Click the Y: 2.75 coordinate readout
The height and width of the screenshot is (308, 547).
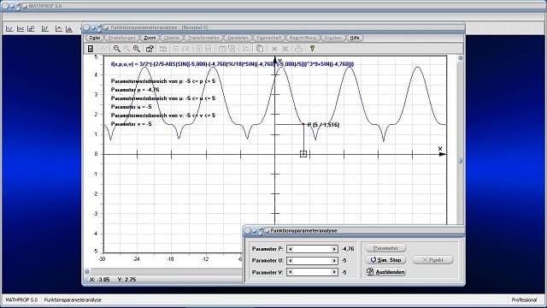(126, 280)
